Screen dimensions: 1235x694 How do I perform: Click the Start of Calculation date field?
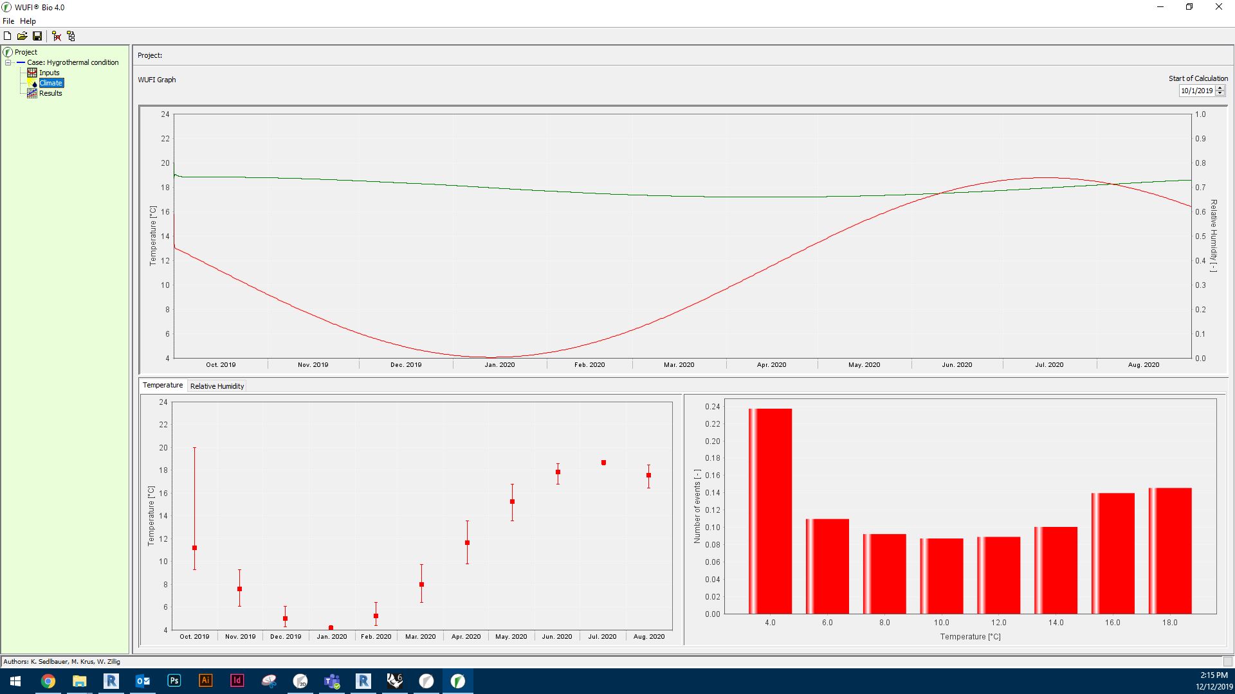(x=1196, y=91)
